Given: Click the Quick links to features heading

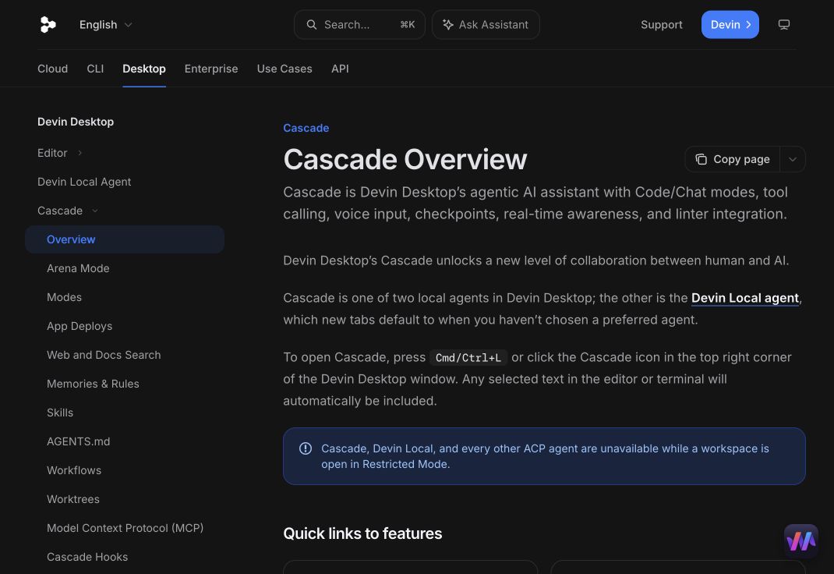Looking at the screenshot, I should point(362,533).
